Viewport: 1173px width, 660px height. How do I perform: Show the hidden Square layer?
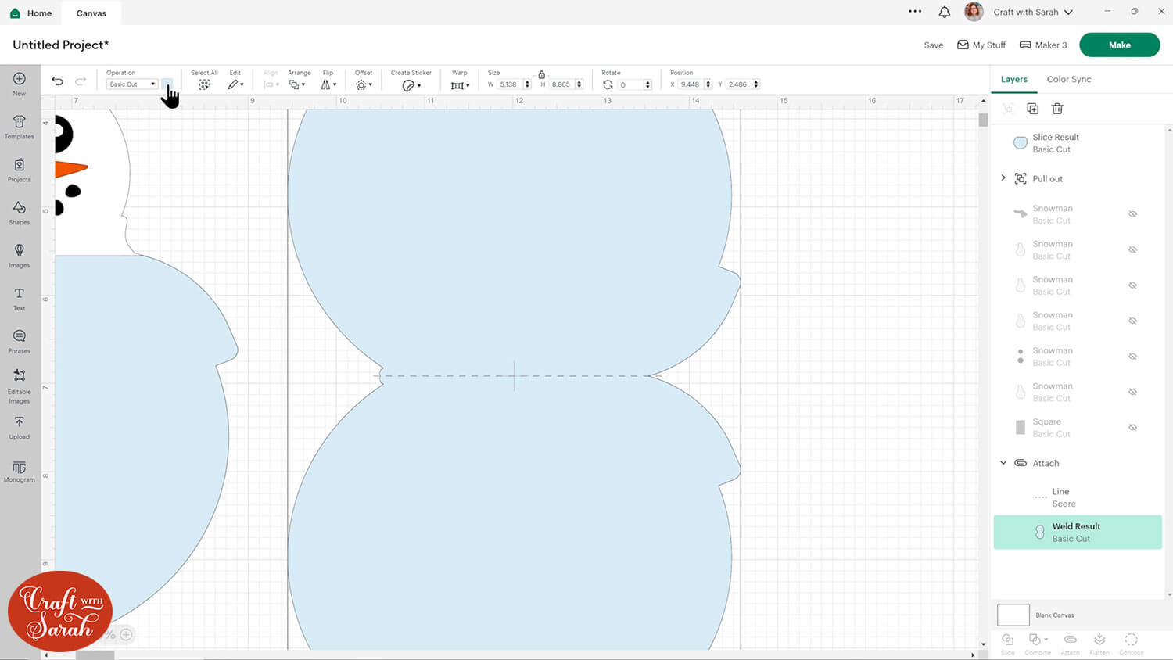[1132, 428]
